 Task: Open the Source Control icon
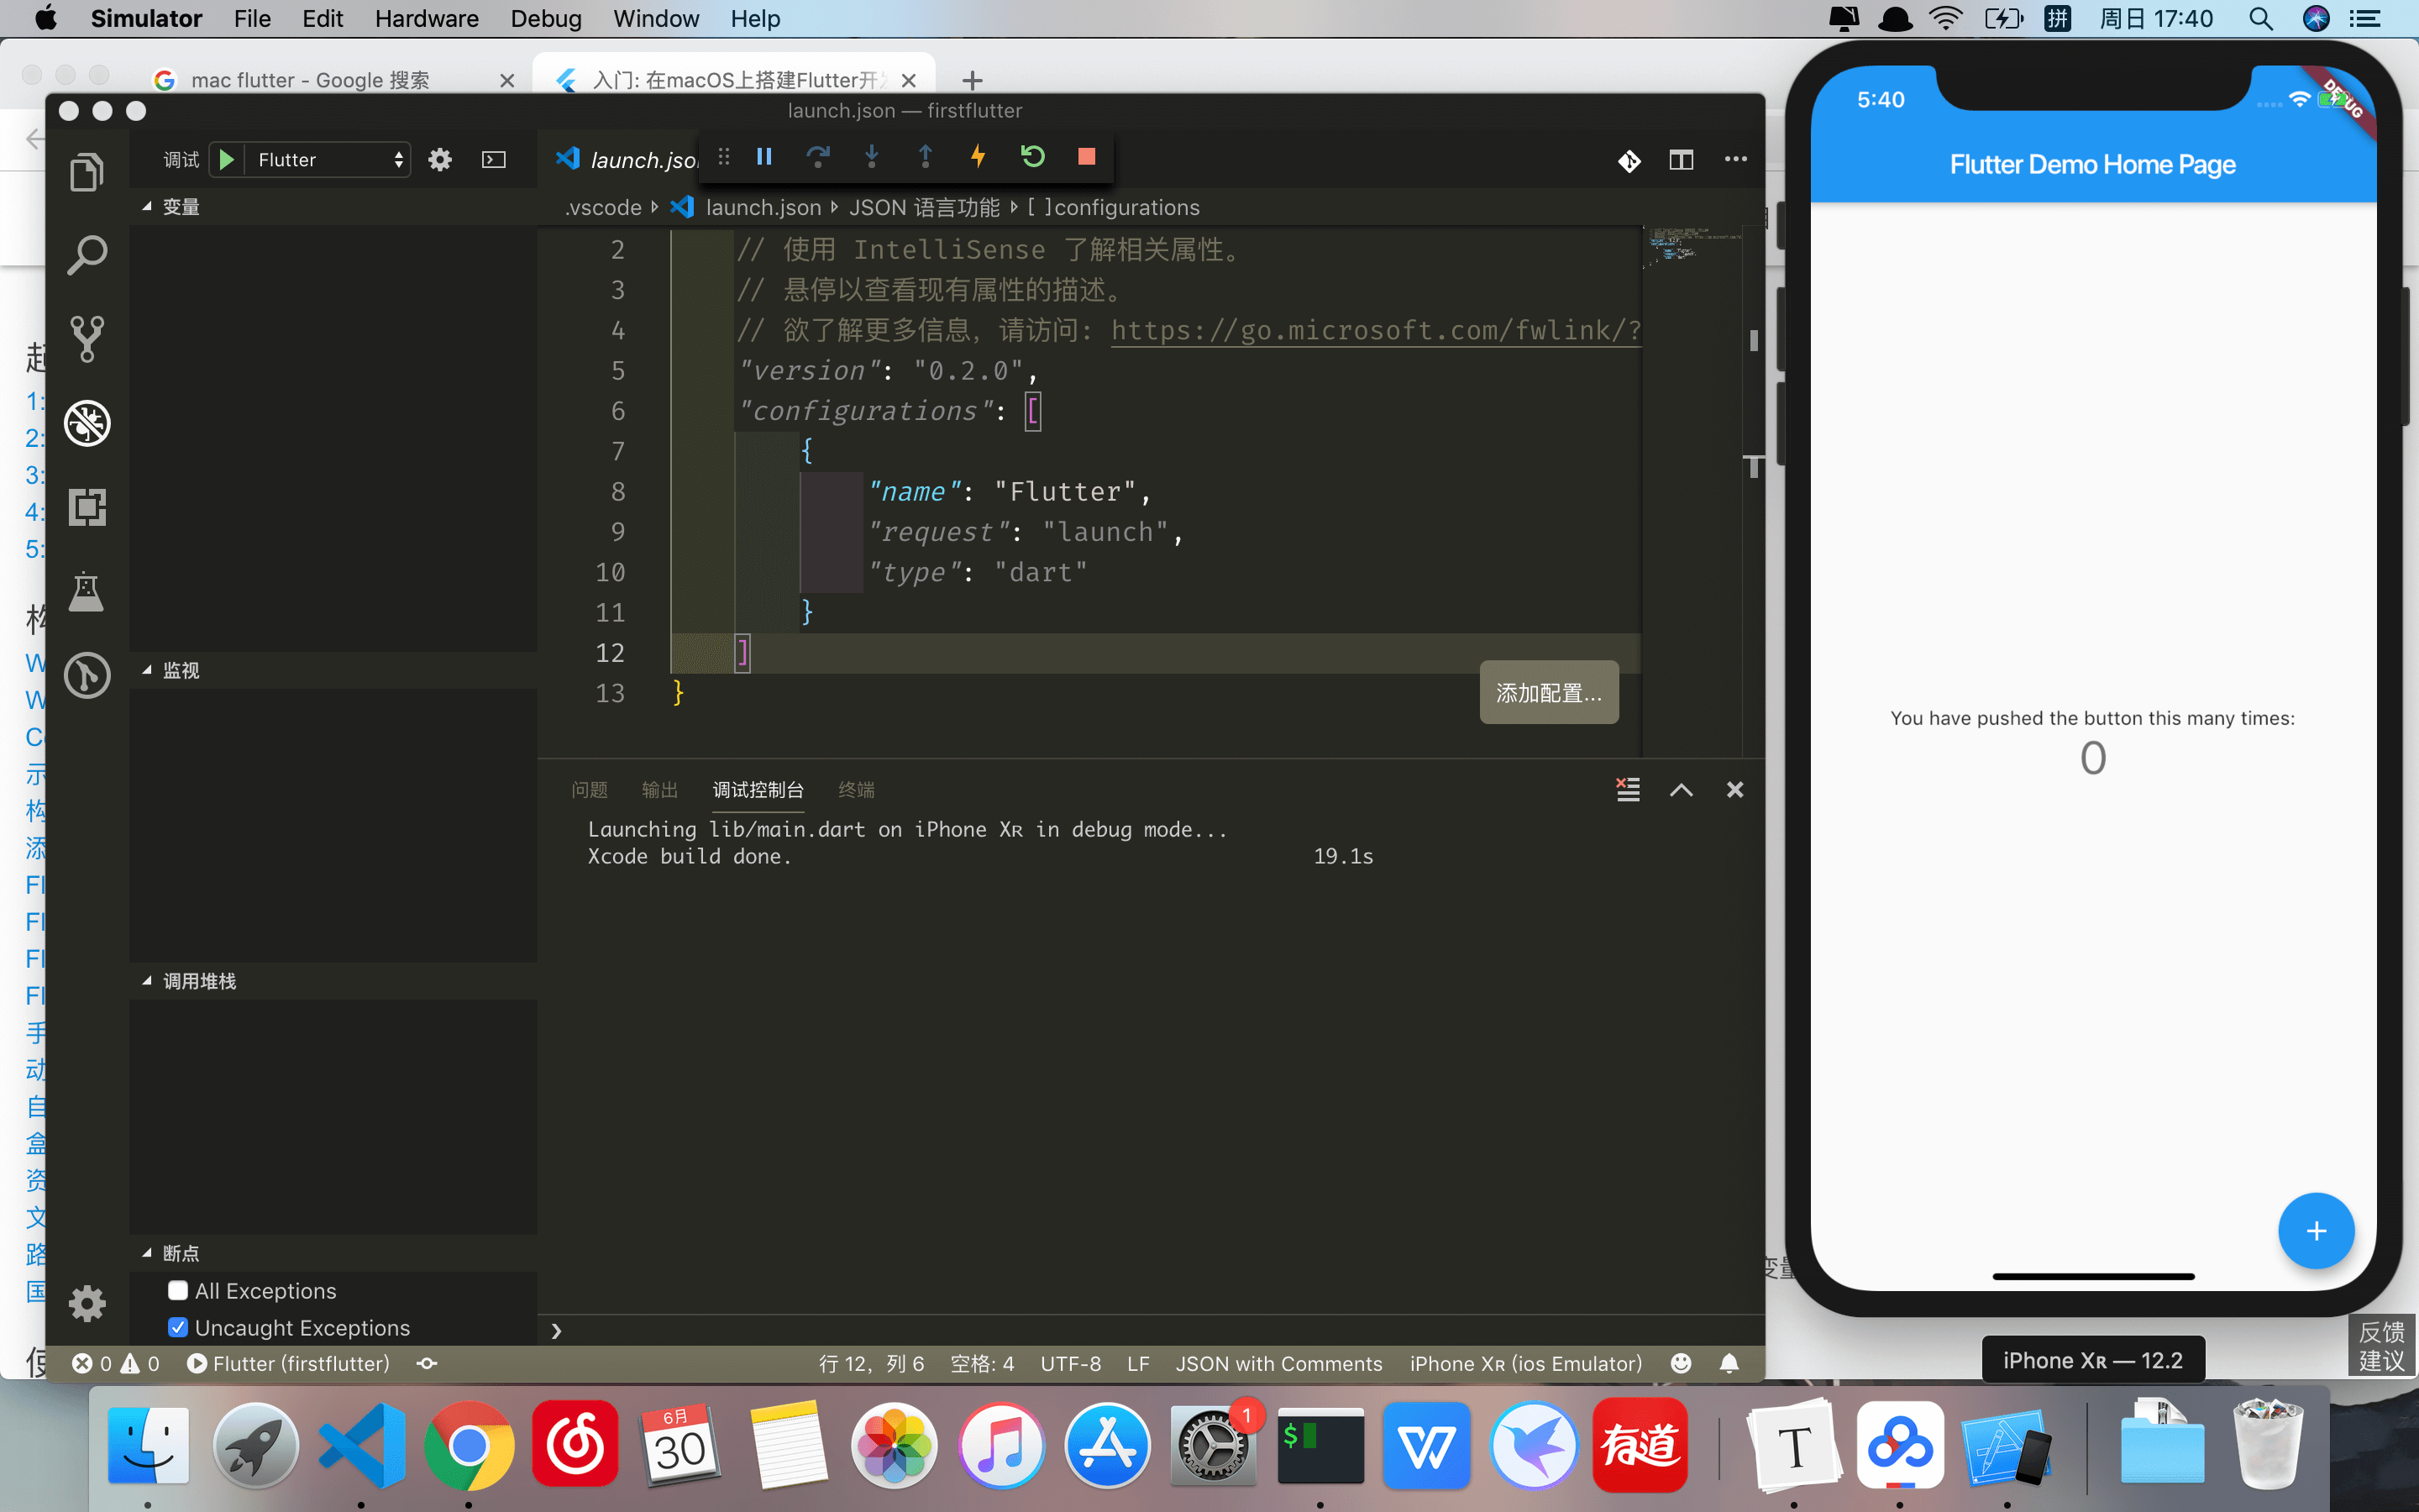point(87,339)
